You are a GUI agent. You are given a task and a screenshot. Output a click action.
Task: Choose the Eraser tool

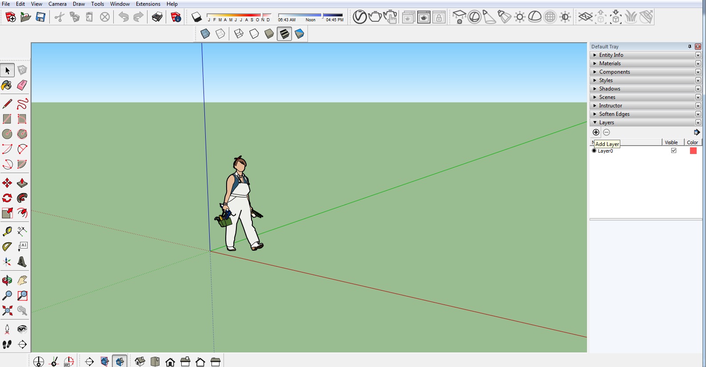point(22,85)
